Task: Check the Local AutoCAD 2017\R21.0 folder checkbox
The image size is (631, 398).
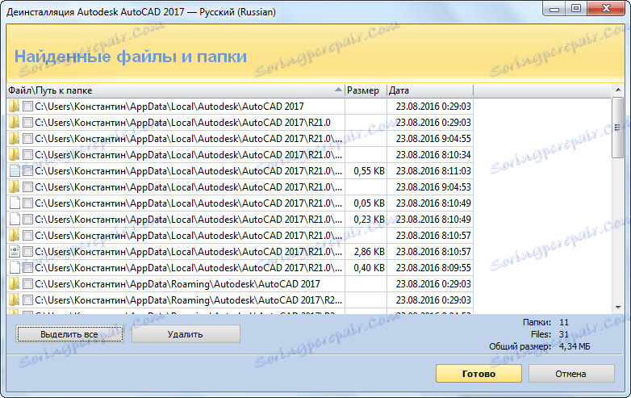Action: (27, 123)
